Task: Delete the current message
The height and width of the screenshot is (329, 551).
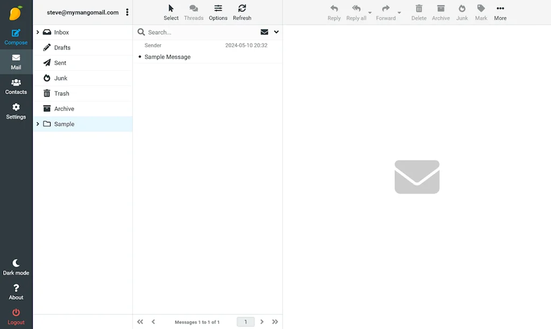Action: pyautogui.click(x=419, y=12)
